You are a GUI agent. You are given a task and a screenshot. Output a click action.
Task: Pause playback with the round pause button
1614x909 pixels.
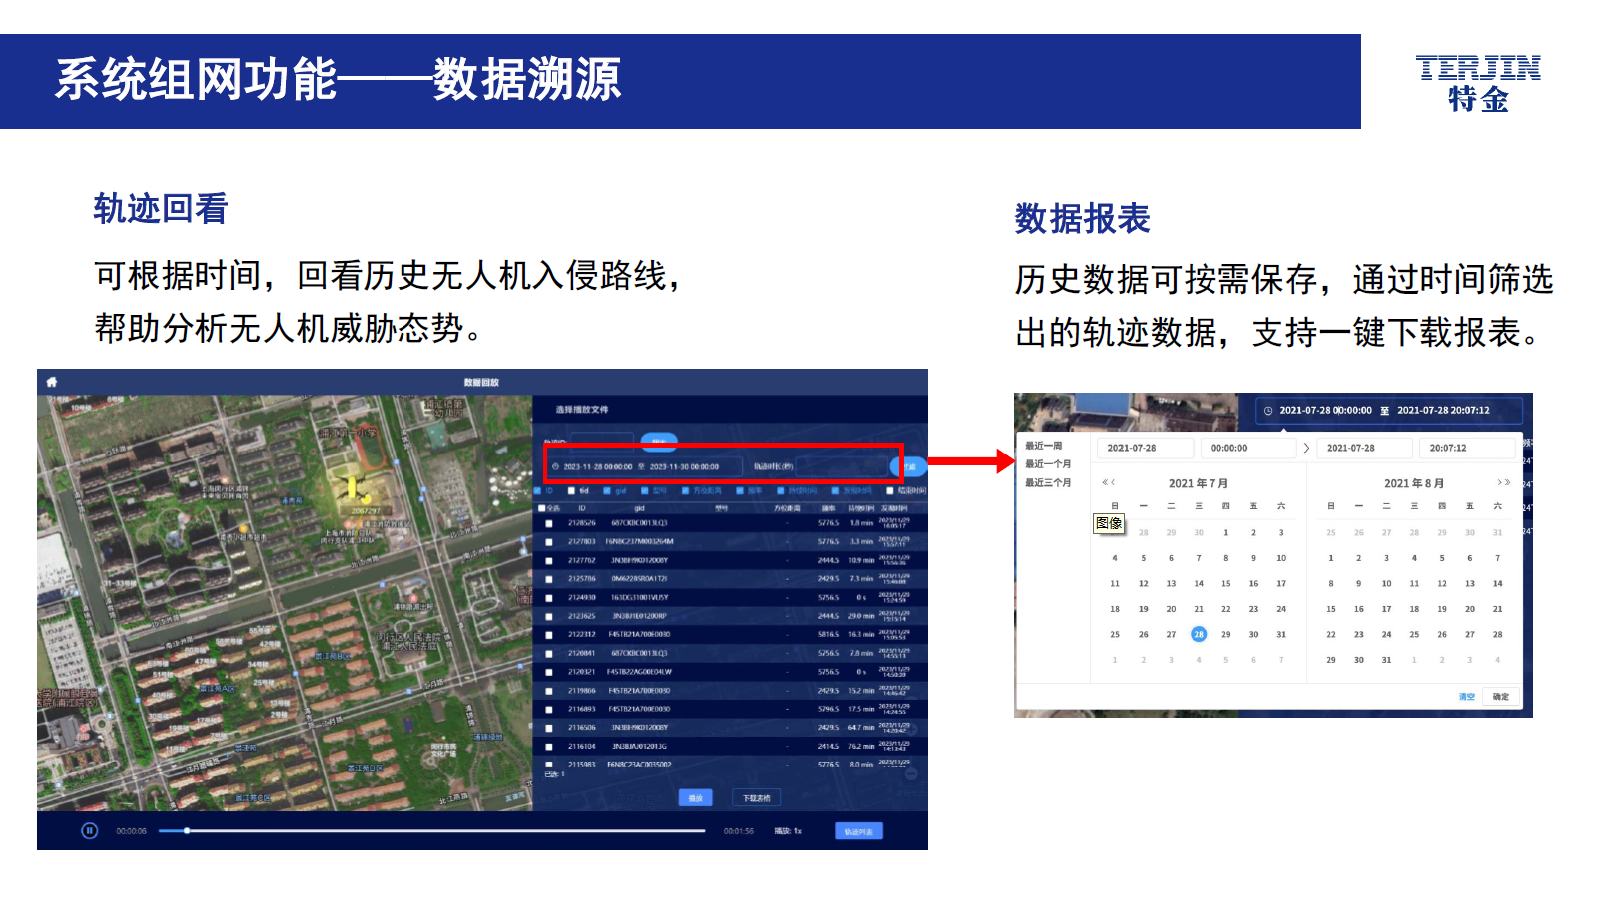(x=90, y=830)
